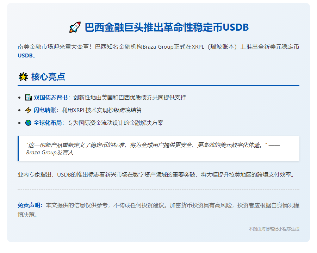
Task: Click the 免责声明 bold label
Action: tap(30, 205)
